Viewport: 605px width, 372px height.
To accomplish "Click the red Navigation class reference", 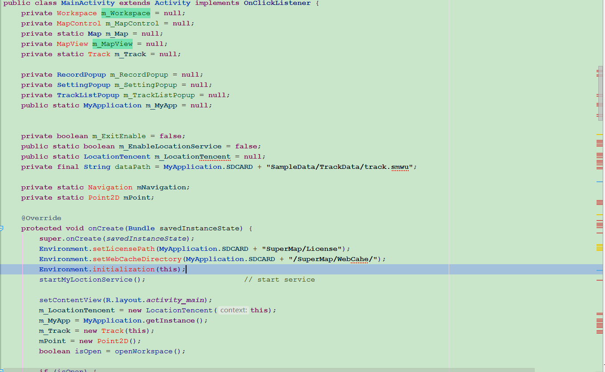I will 110,188.
